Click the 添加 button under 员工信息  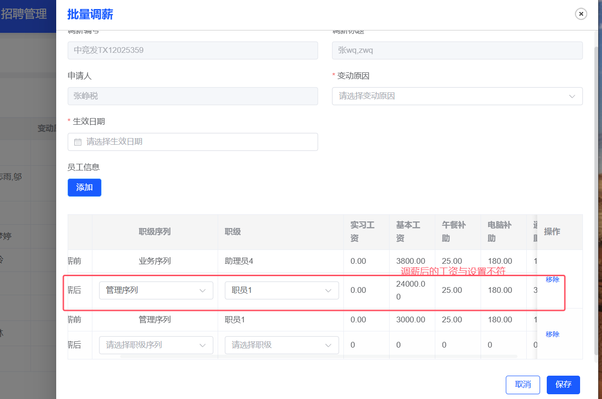click(x=84, y=188)
